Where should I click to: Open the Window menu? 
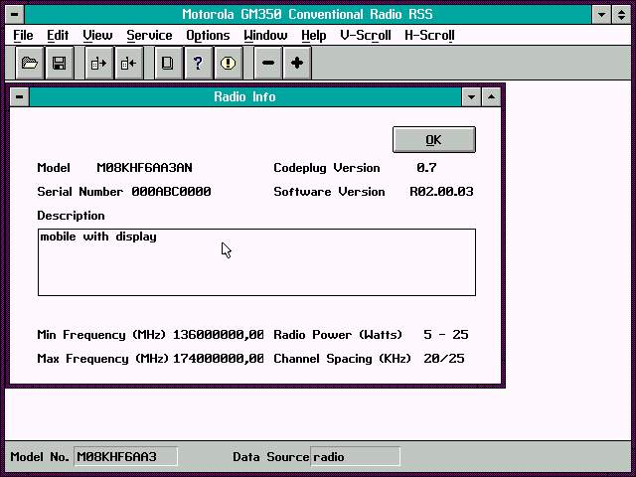click(265, 36)
